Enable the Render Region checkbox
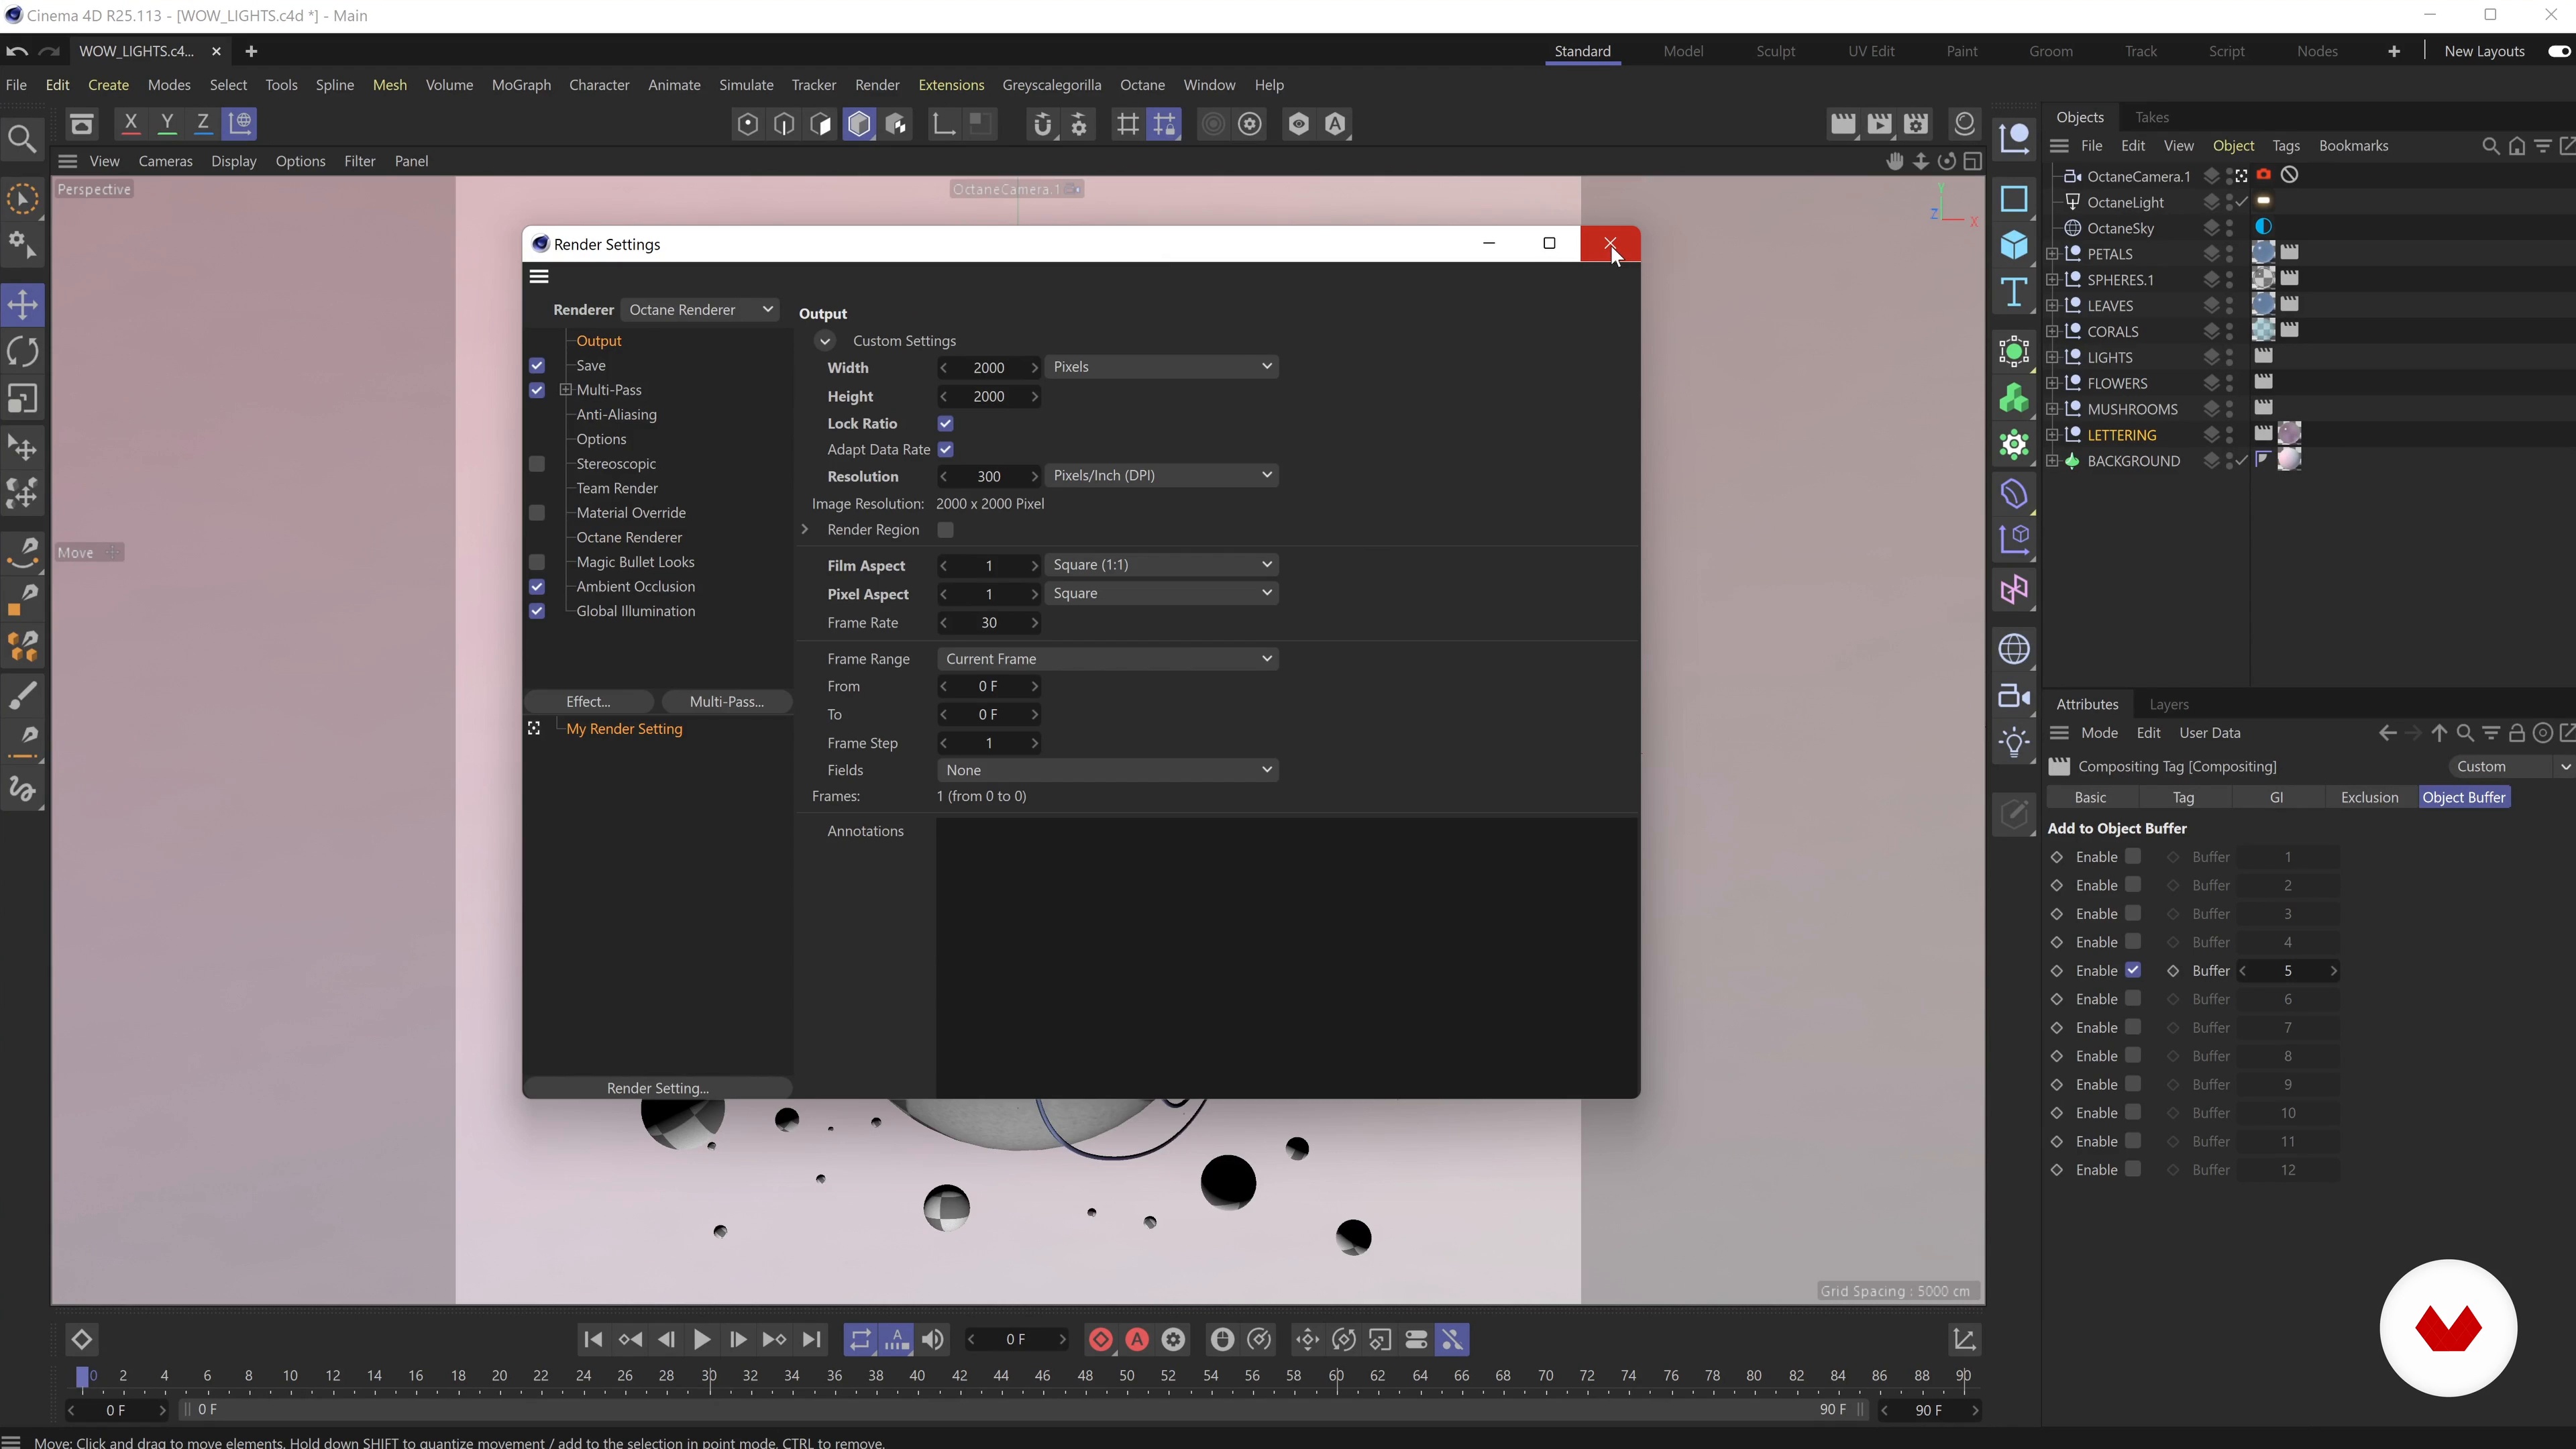 coord(945,530)
